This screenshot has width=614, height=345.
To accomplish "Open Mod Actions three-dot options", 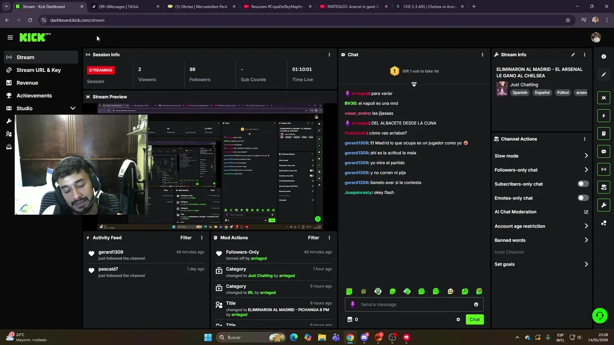I will coord(329,238).
